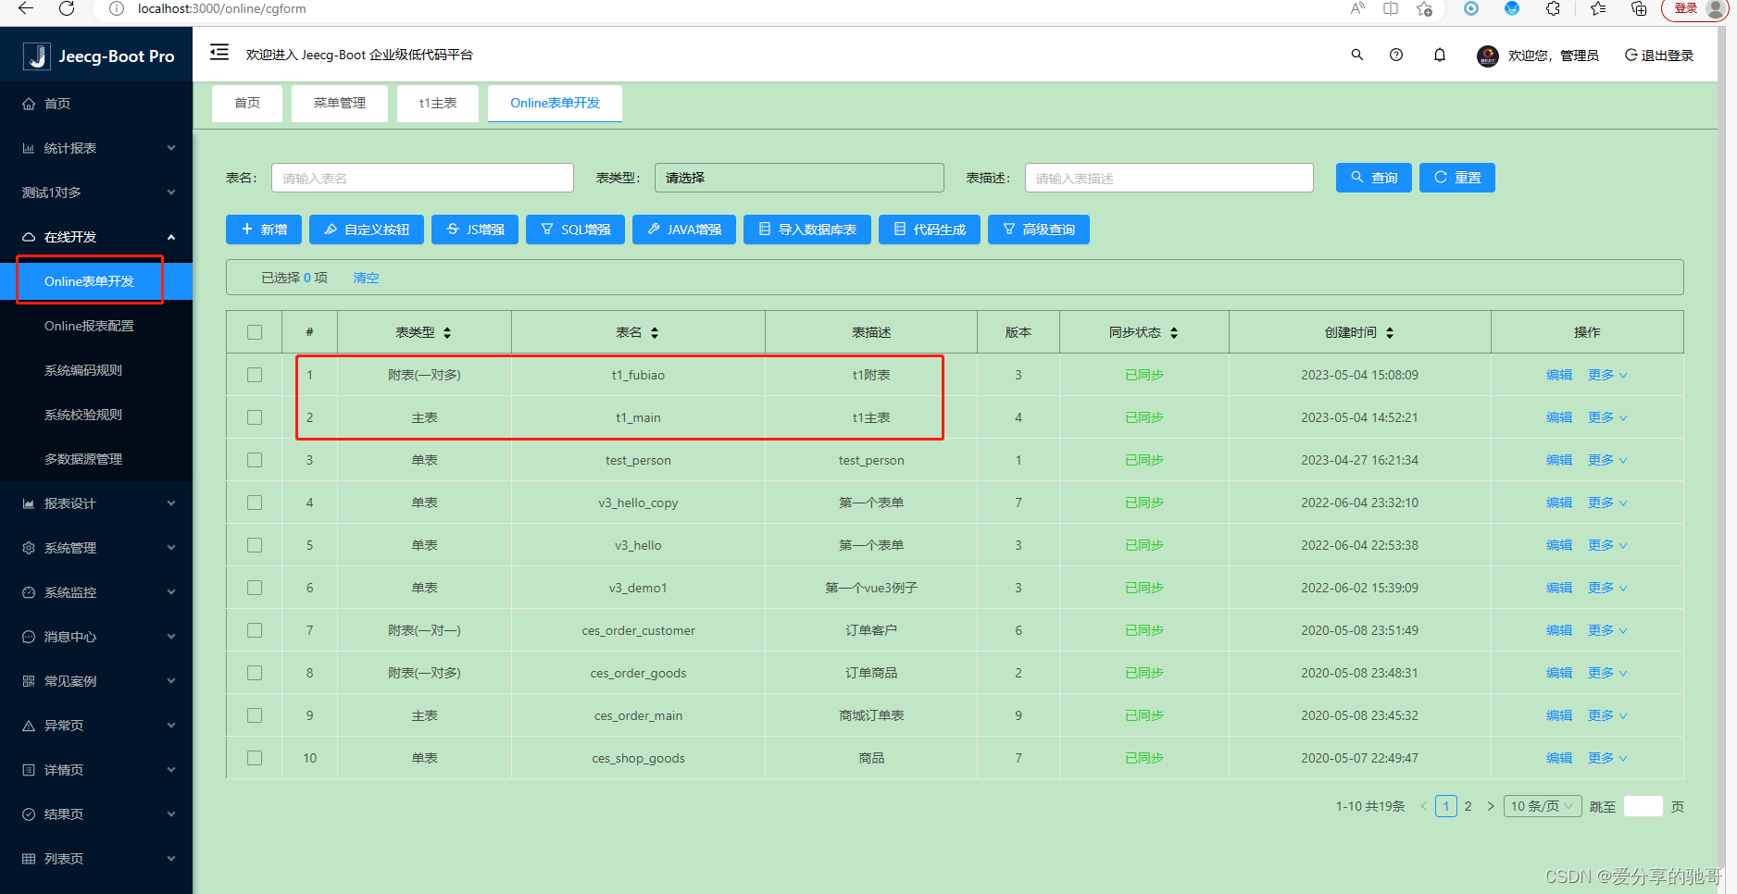
Task: Check the ces_order_main row checkbox
Action: coord(255,715)
